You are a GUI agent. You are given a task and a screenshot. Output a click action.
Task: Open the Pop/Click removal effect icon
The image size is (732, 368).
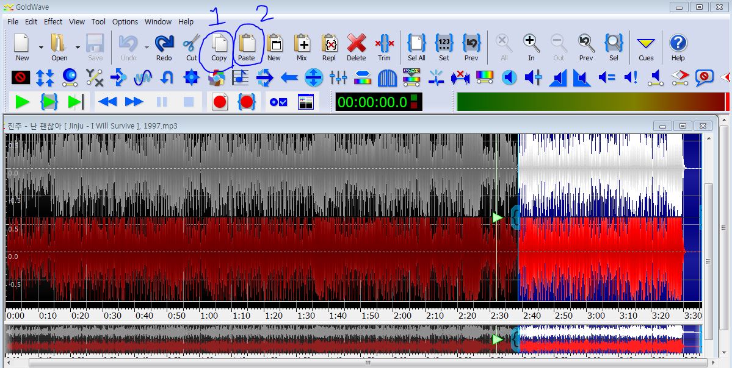click(436, 77)
